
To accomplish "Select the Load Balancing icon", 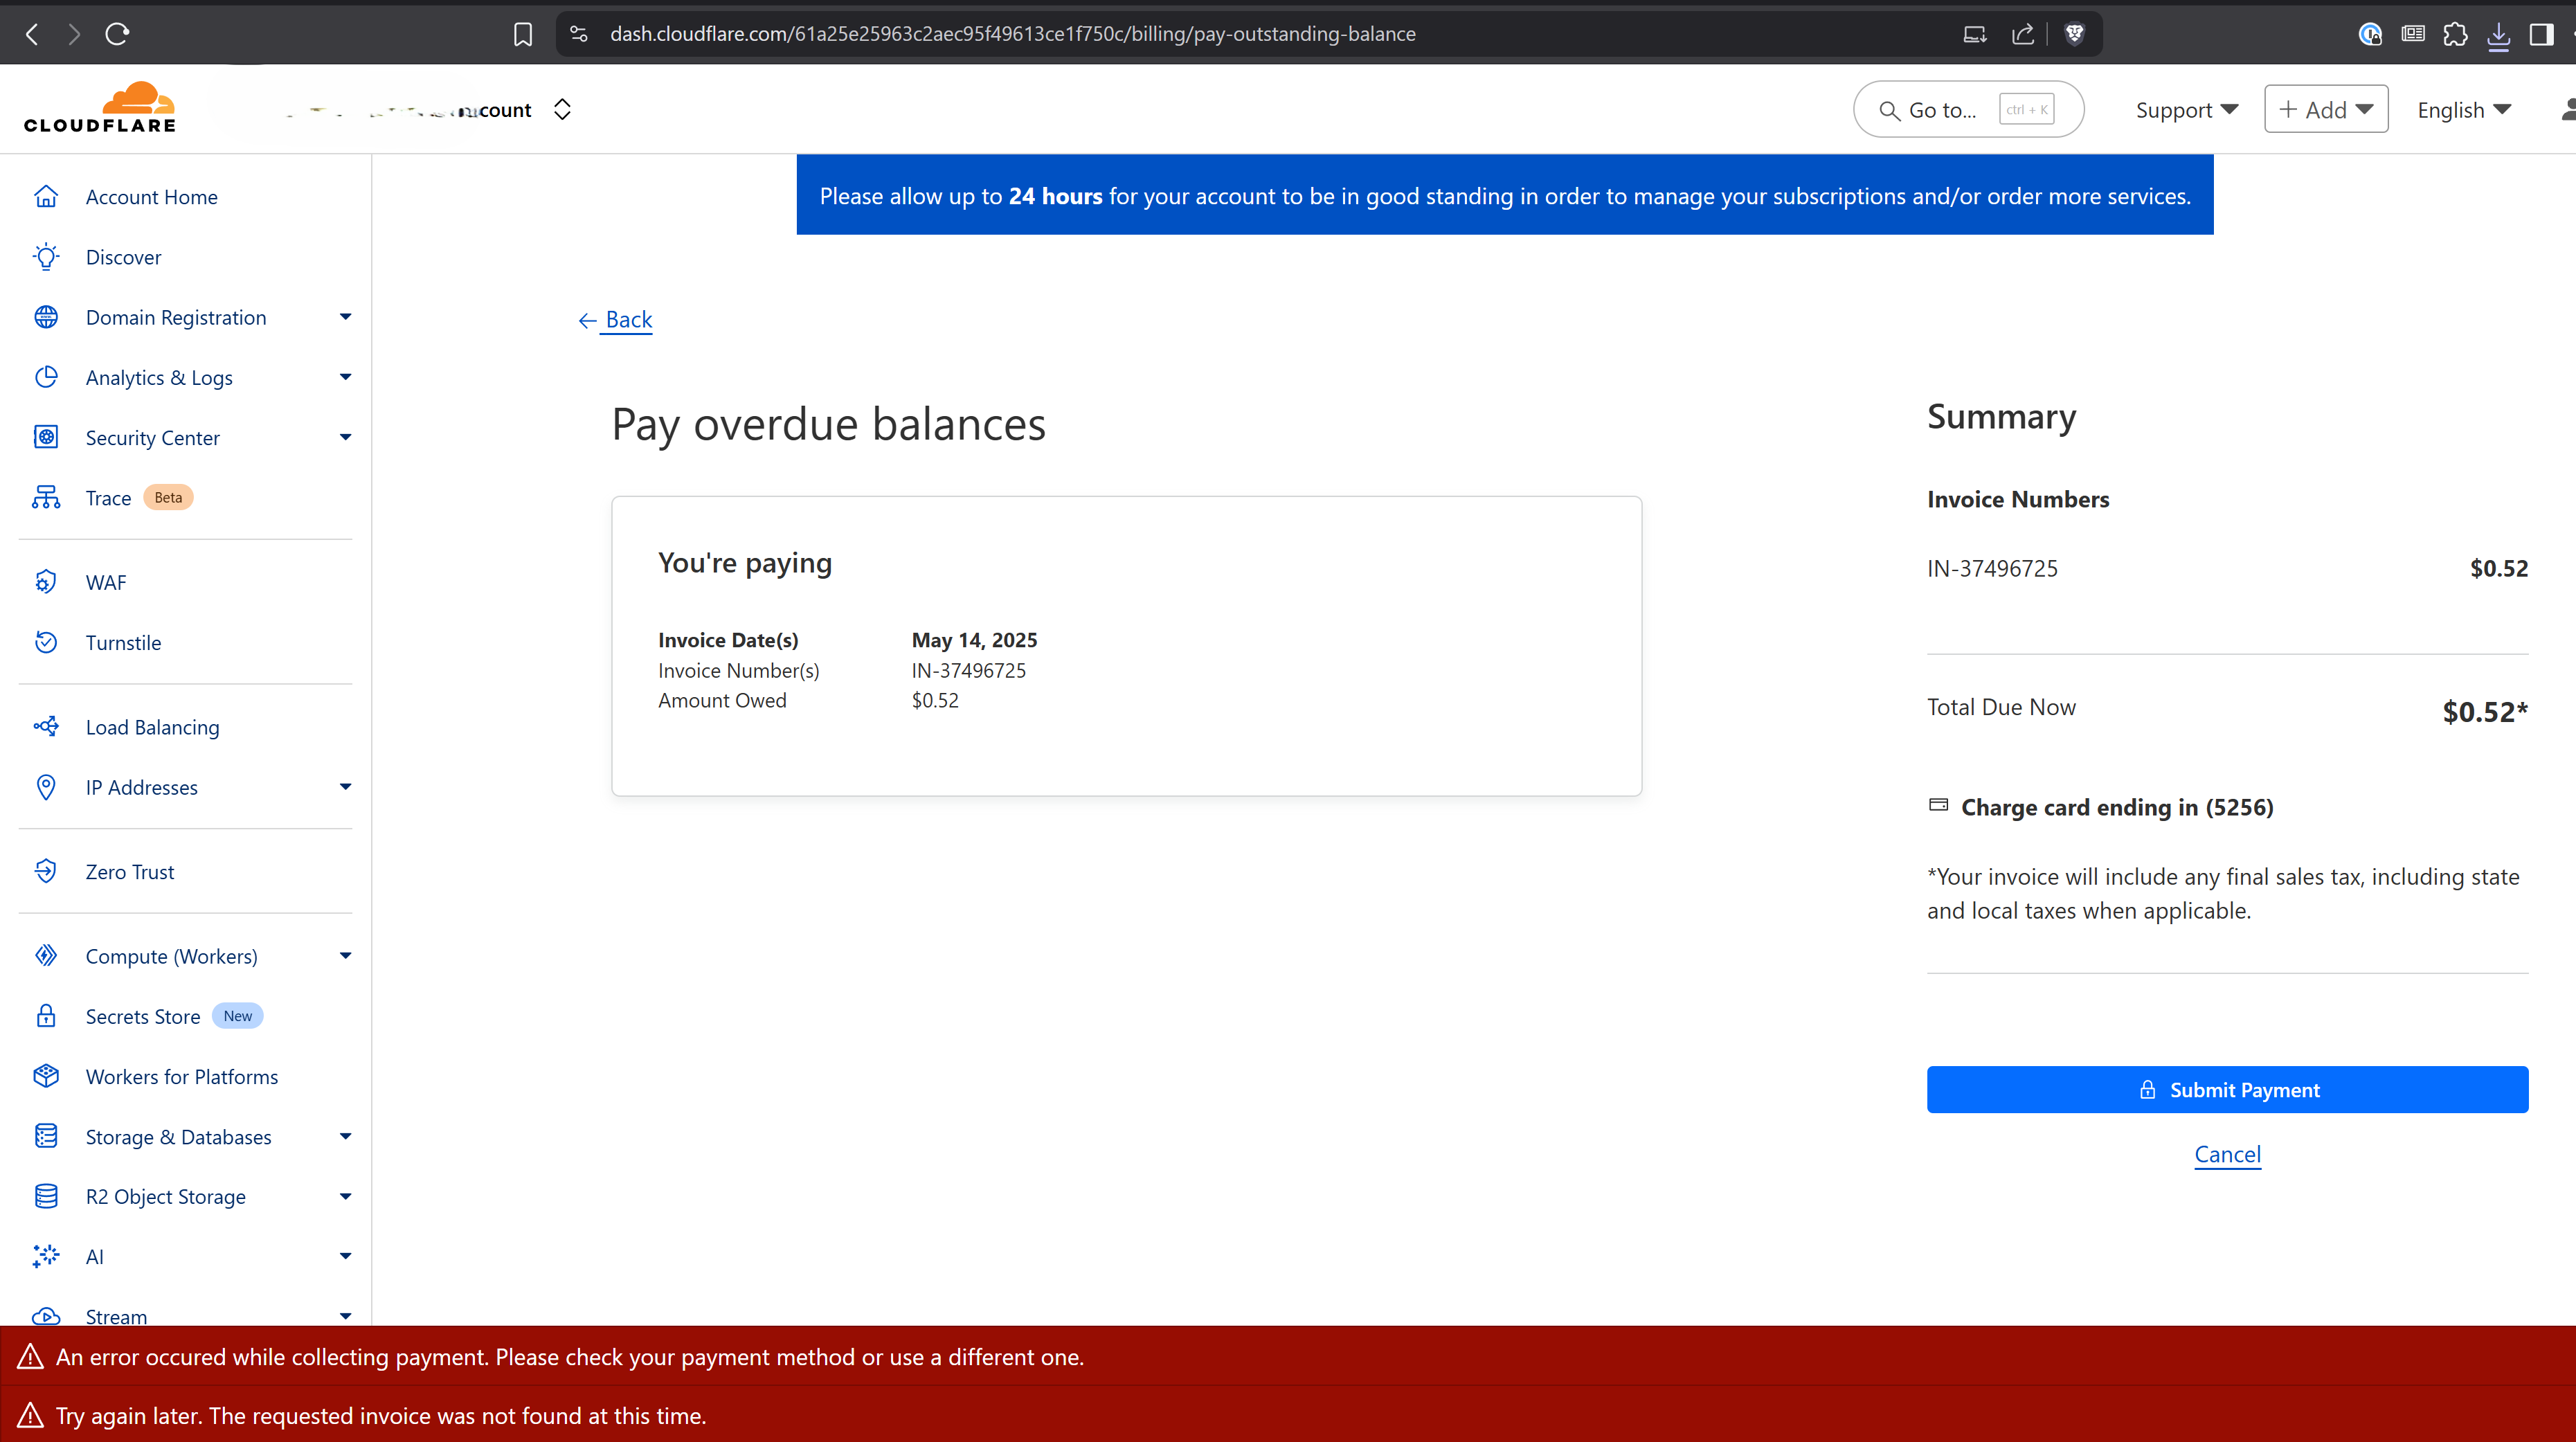I will coord(46,727).
